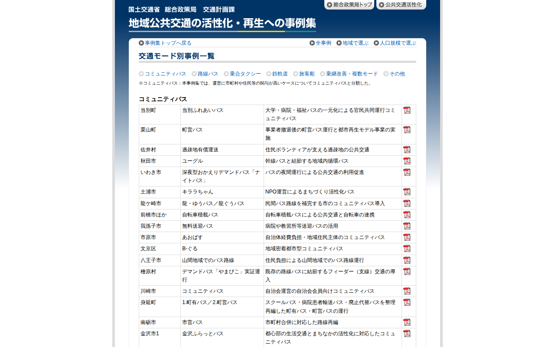The image size is (555, 347).
Task: Open PDF for 龍ケ崎市 row
Action: click(407, 203)
